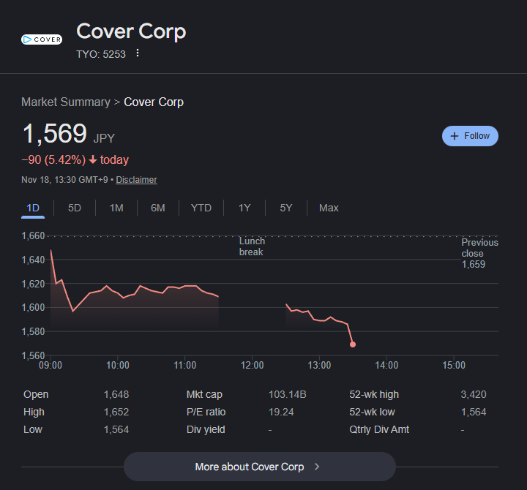Click the 52-wk low value 1,564

click(x=474, y=412)
